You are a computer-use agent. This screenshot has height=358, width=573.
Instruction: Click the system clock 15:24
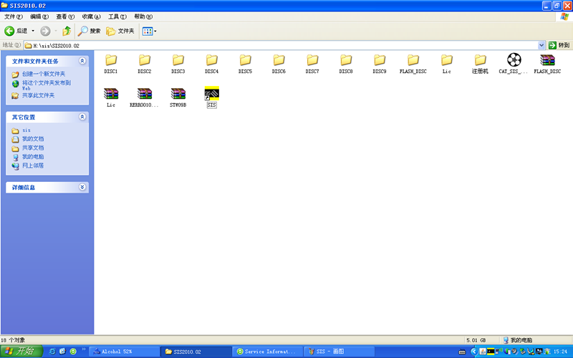click(560, 352)
